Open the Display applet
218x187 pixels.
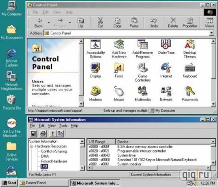pyautogui.click(x=95, y=71)
